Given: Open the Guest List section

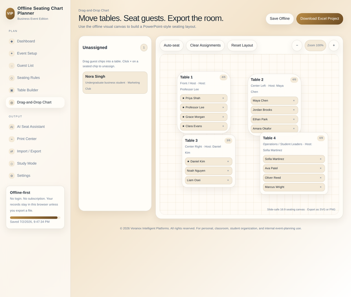Looking at the screenshot, I should coord(35,66).
